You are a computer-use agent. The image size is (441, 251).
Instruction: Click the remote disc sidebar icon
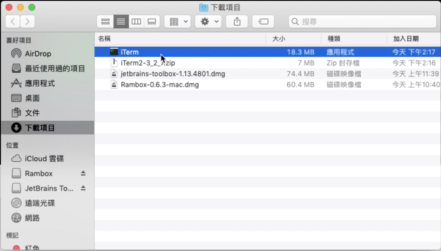coord(16,203)
